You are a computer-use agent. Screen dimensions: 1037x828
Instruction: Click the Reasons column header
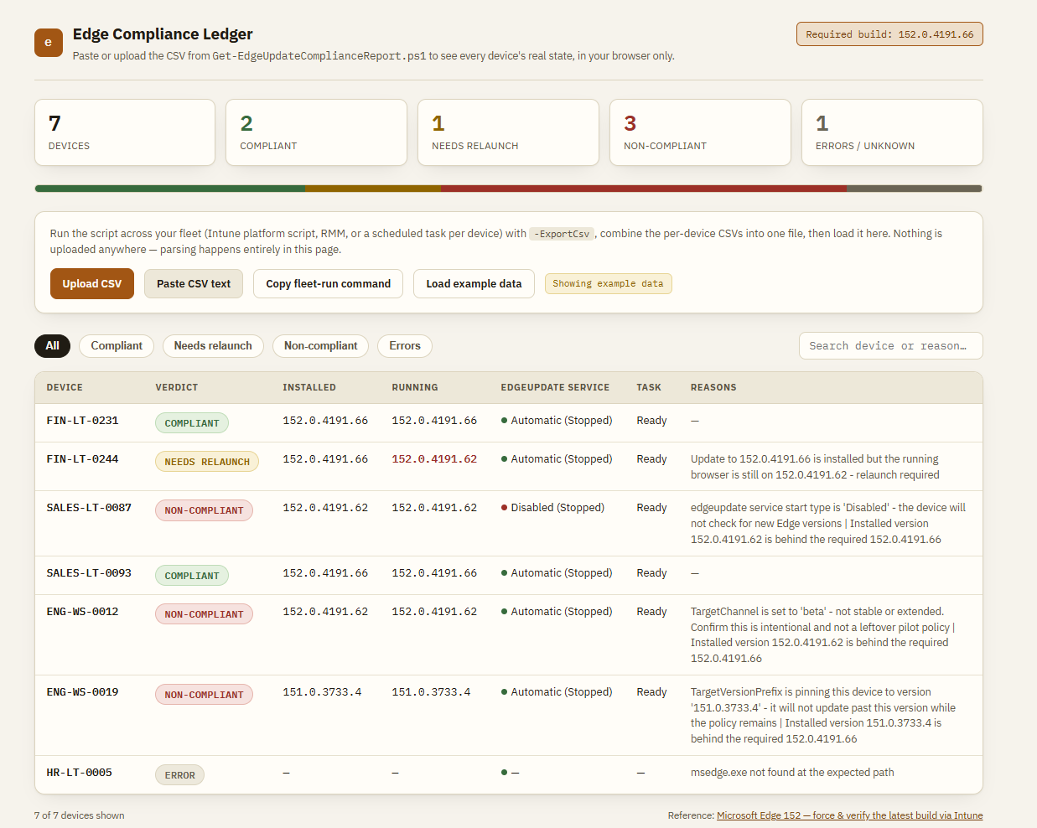(x=713, y=387)
